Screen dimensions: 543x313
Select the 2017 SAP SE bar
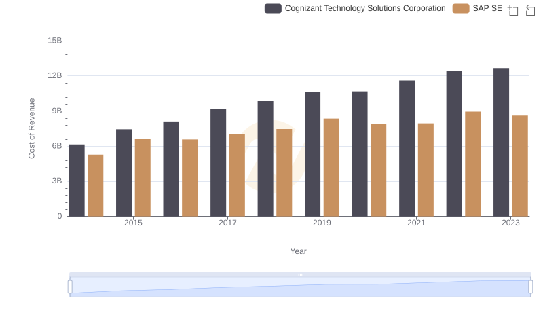[237, 175]
